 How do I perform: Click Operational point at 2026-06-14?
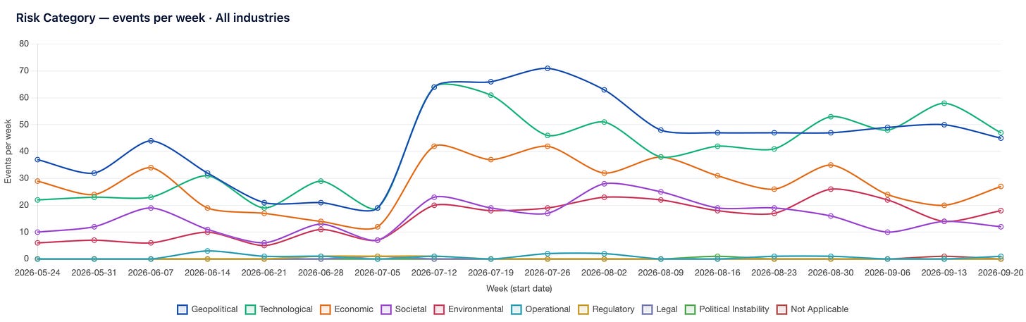[207, 251]
